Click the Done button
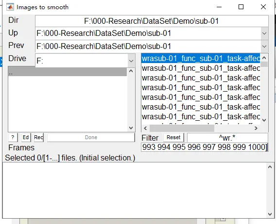Viewport: 276px width, 224px height. (x=91, y=137)
